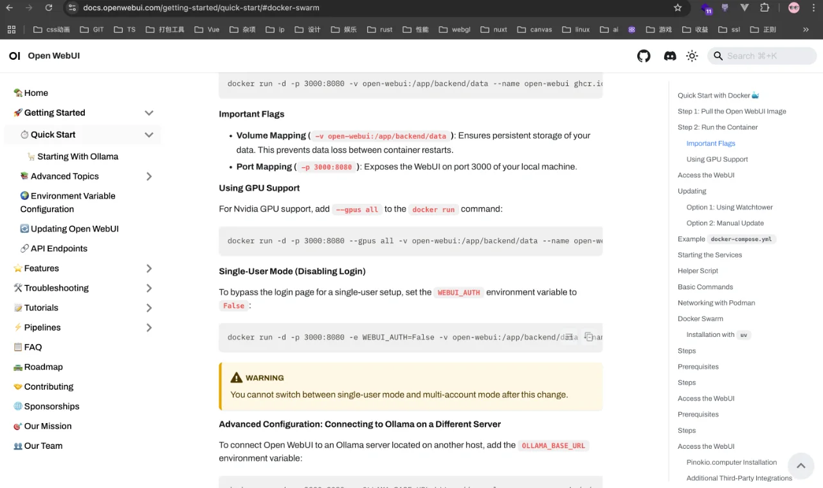Open Environment Variable Configuration page

[x=68, y=203]
